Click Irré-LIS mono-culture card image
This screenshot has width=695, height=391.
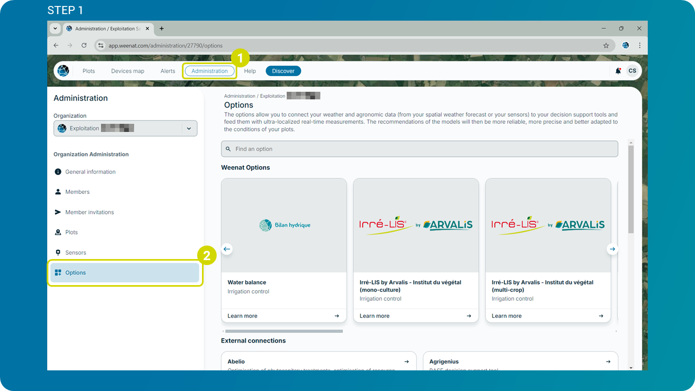coord(416,225)
